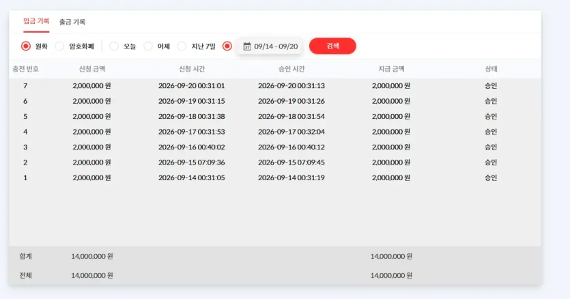The width and height of the screenshot is (570, 299).
Task: Click approval time 2026-09-15 07:09:45
Action: [291, 162]
